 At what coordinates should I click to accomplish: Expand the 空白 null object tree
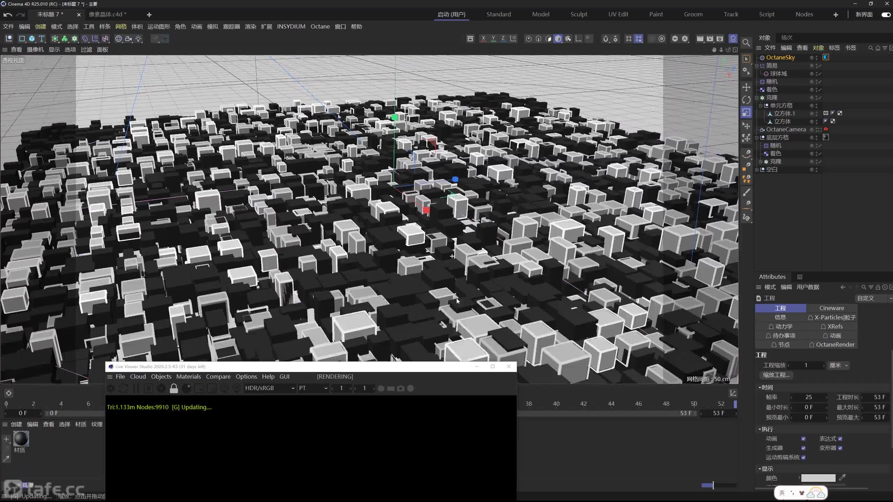(757, 170)
